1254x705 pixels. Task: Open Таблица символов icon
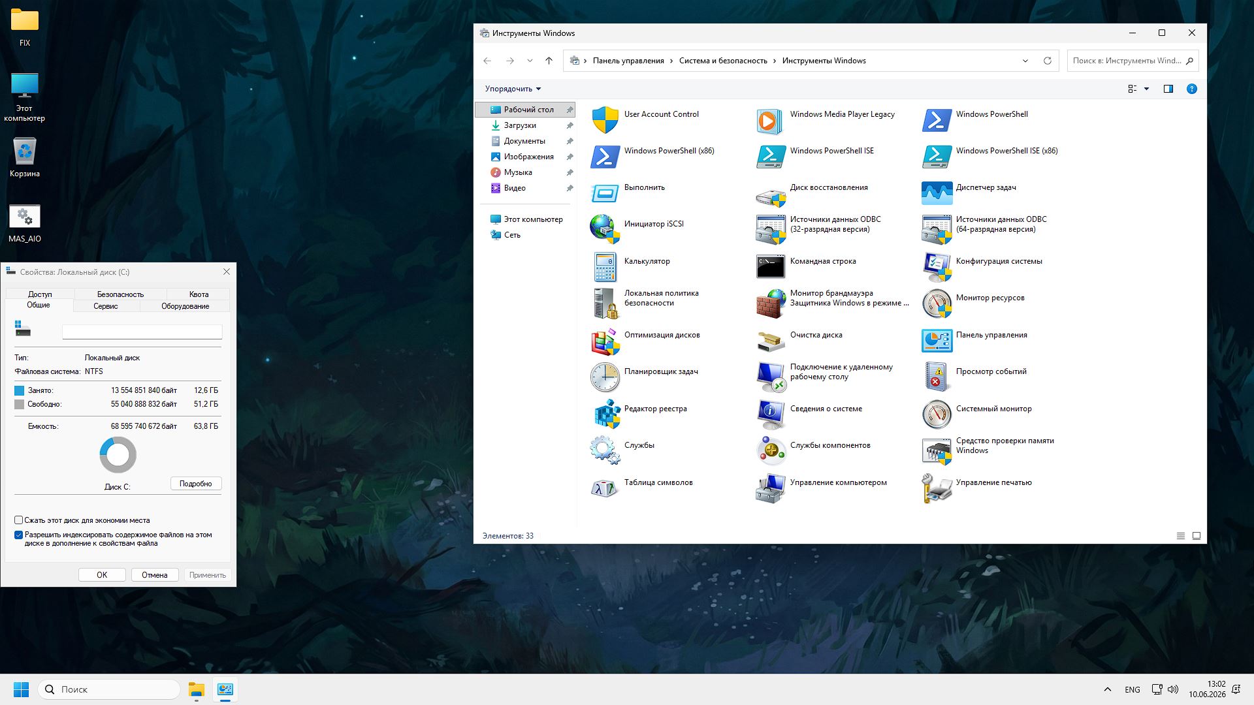[605, 488]
